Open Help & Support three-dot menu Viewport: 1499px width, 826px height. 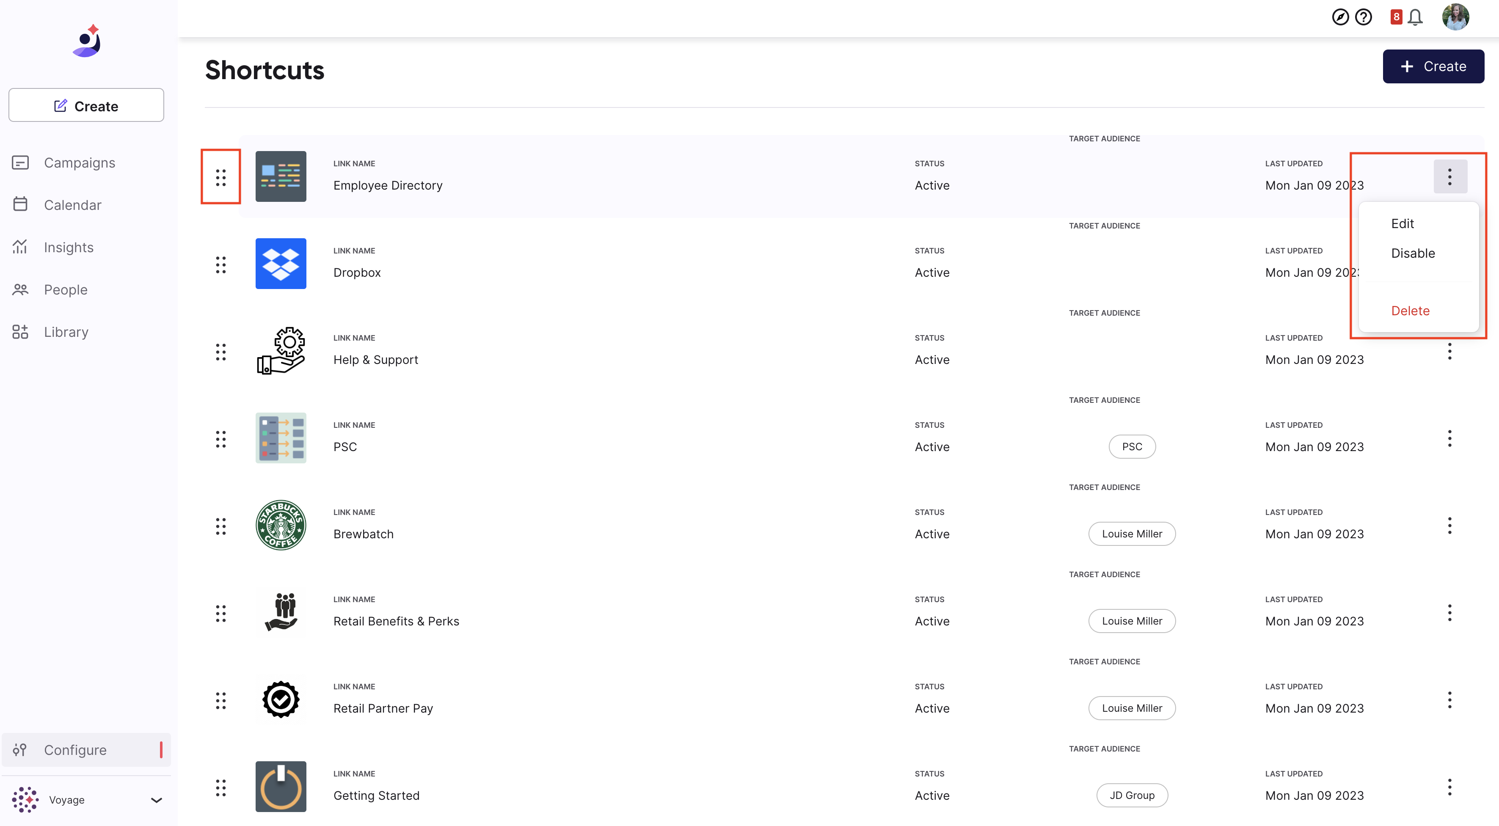click(x=1449, y=351)
